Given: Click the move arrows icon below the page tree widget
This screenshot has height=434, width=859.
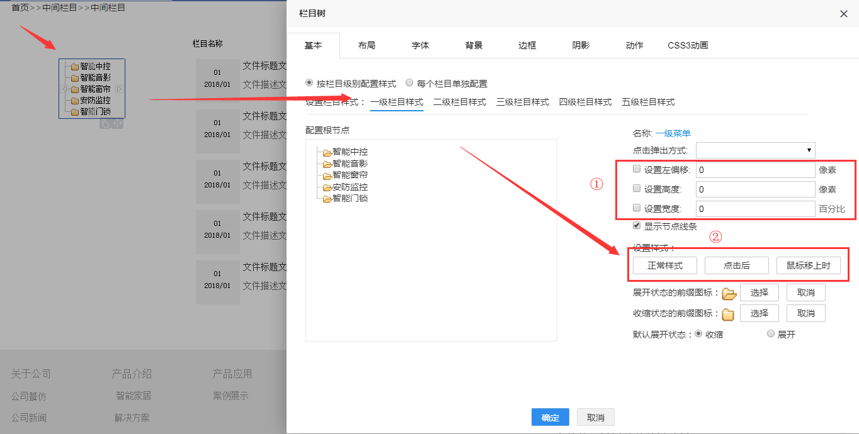Looking at the screenshot, I should pos(117,124).
